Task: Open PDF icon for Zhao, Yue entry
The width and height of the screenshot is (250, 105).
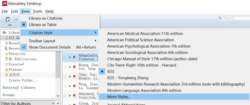Action: [x=75, y=76]
